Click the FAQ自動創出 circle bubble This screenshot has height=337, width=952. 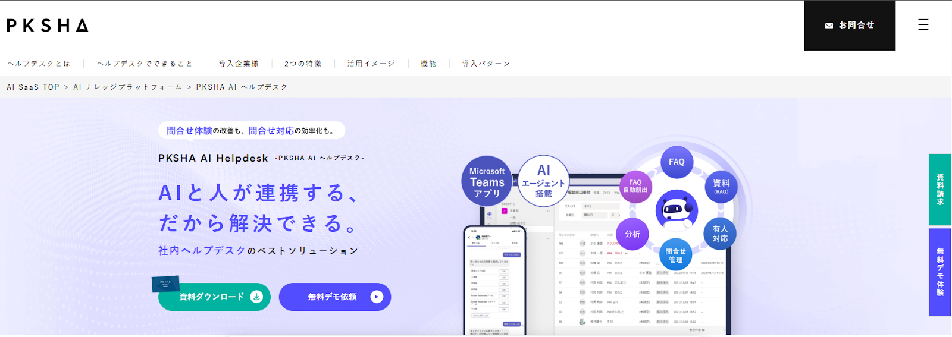point(635,187)
